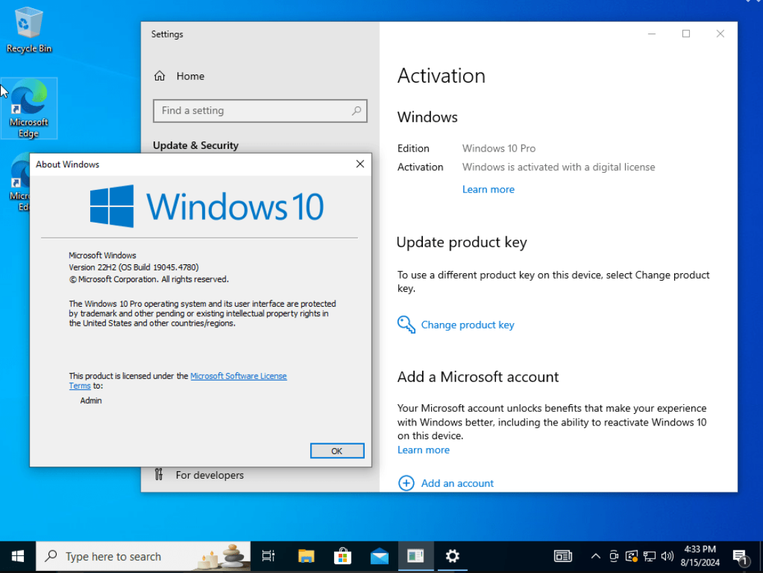Viewport: 763px width, 573px height.
Task: Click the Find a setting search field
Action: tap(260, 111)
